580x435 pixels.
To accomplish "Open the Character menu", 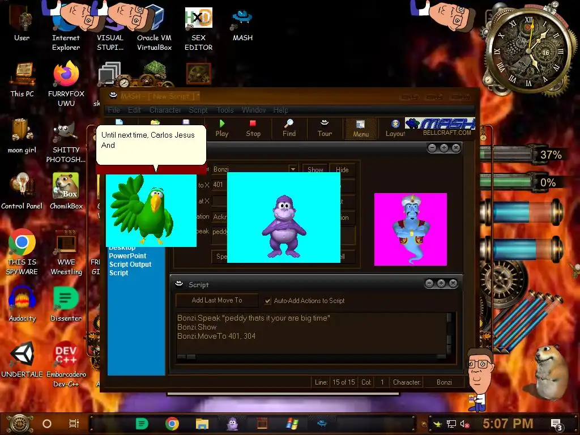I will point(165,110).
